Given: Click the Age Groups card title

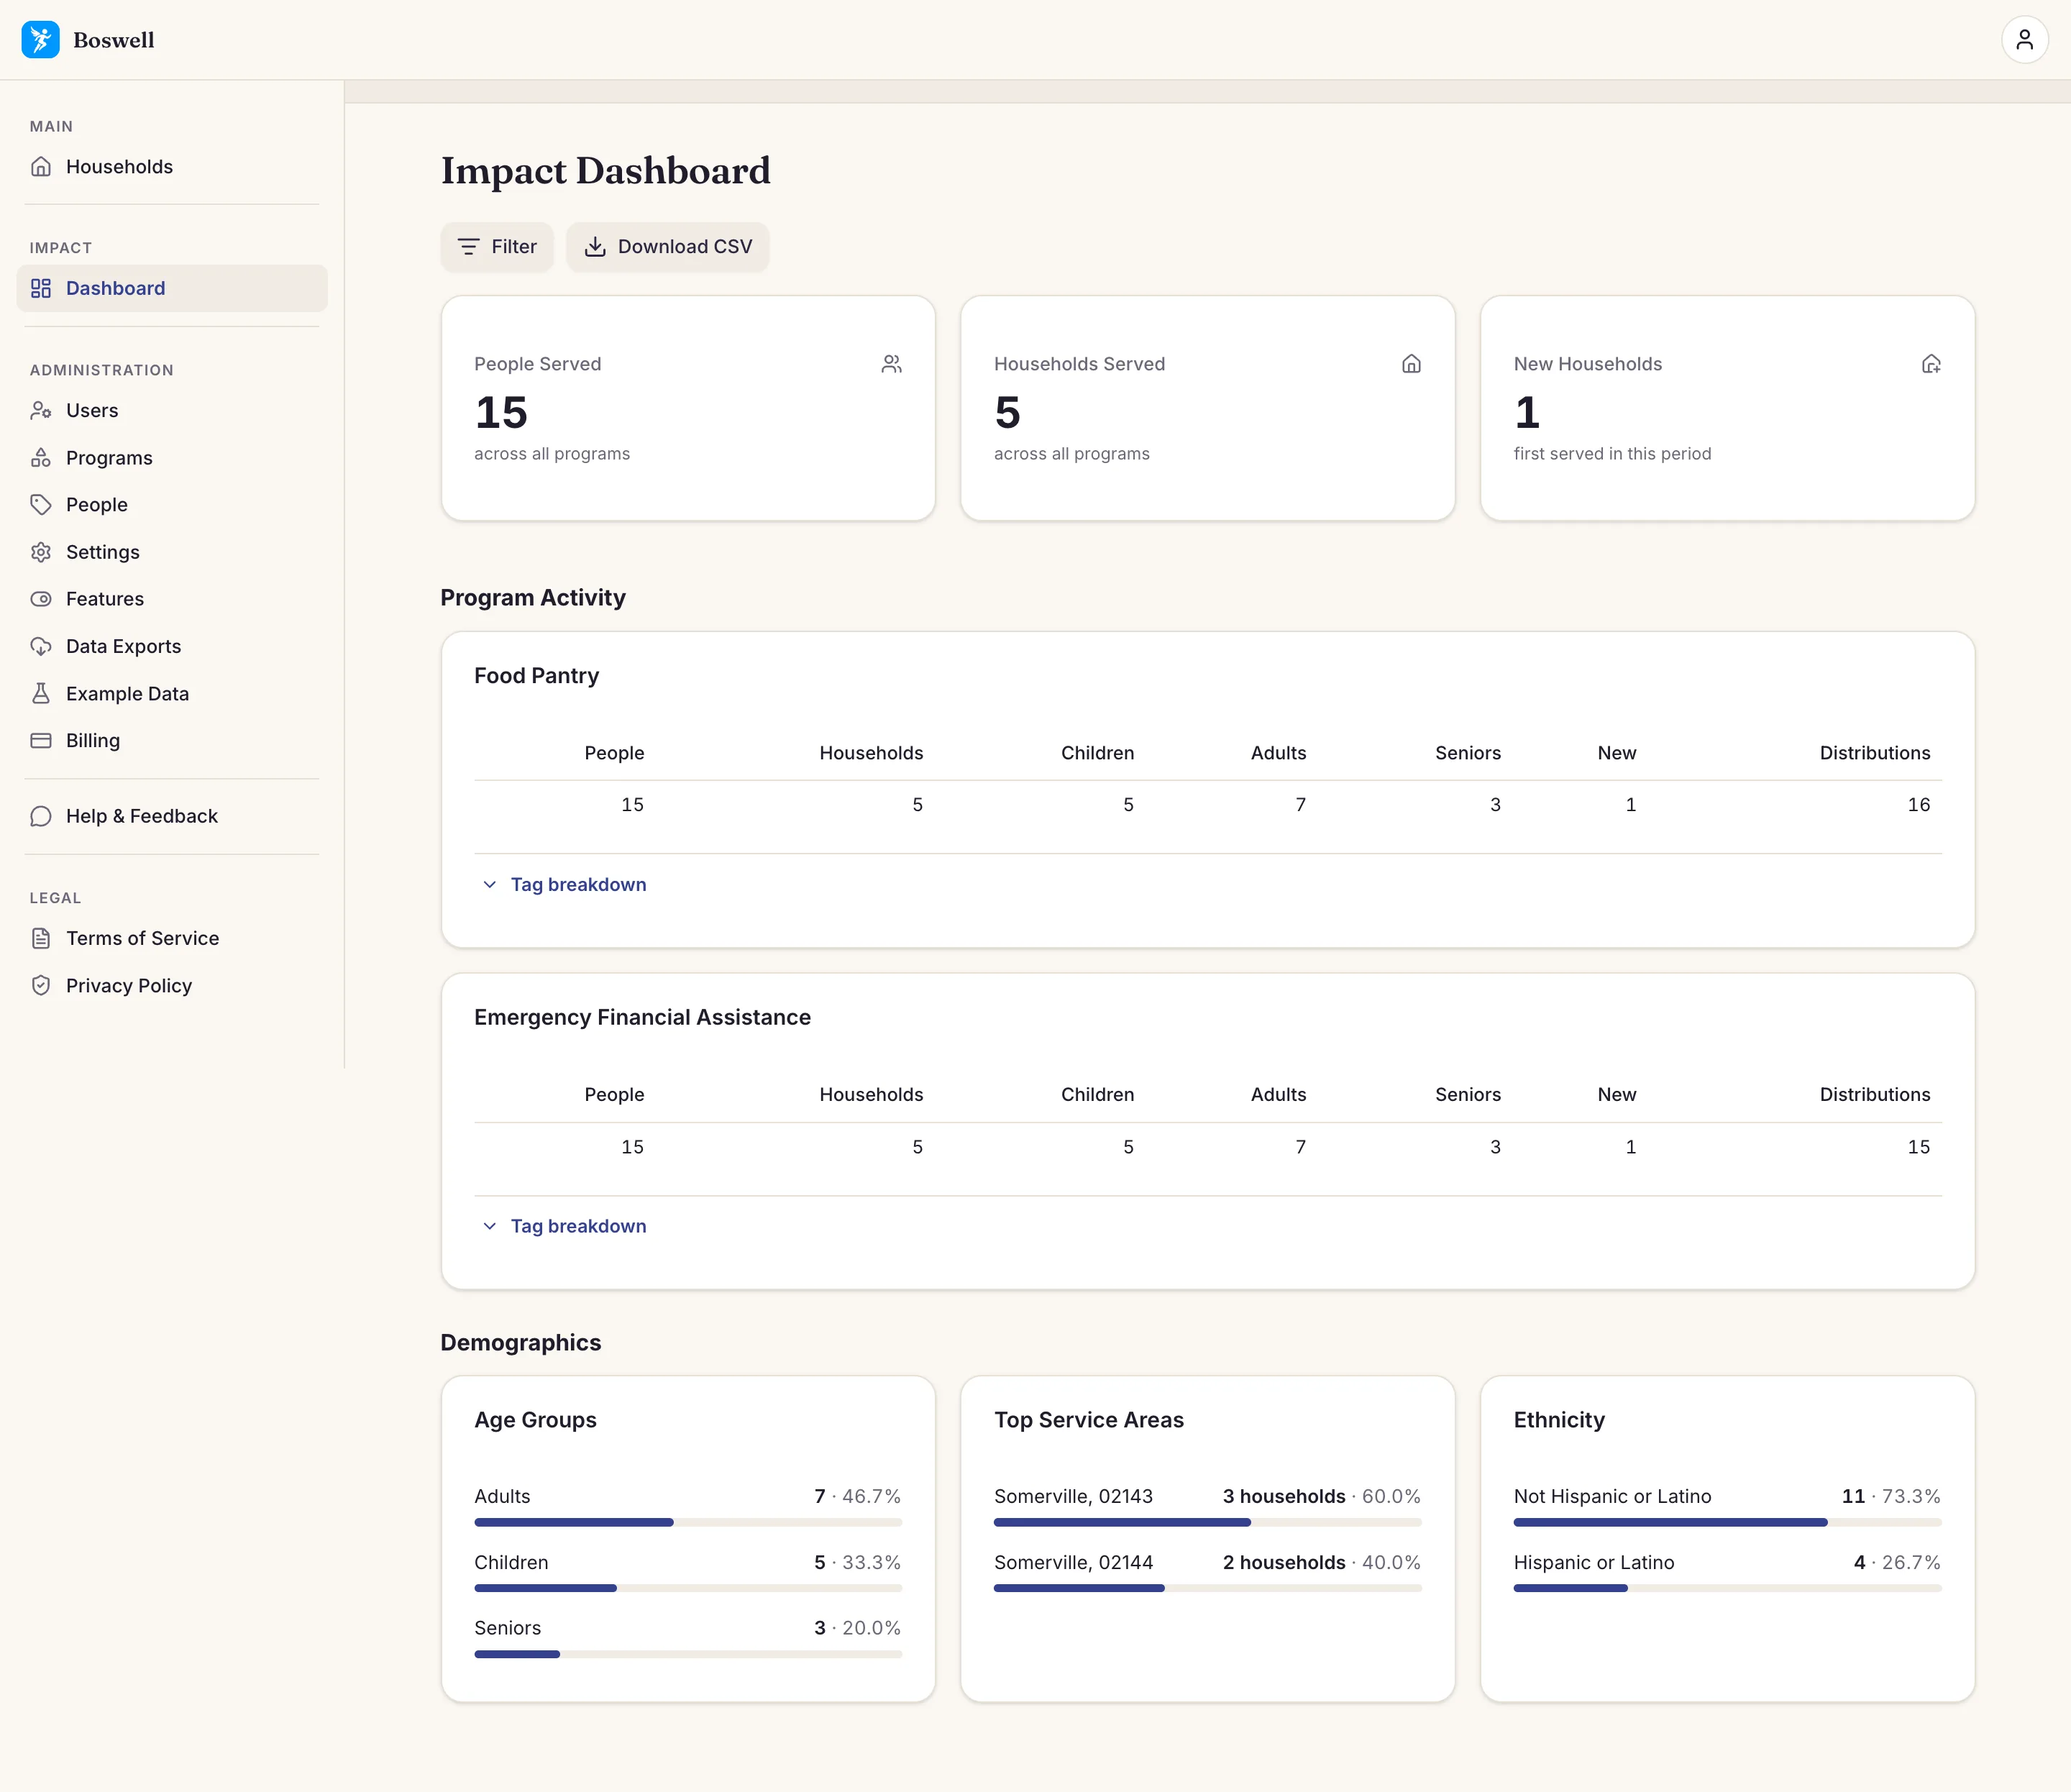Looking at the screenshot, I should [535, 1420].
